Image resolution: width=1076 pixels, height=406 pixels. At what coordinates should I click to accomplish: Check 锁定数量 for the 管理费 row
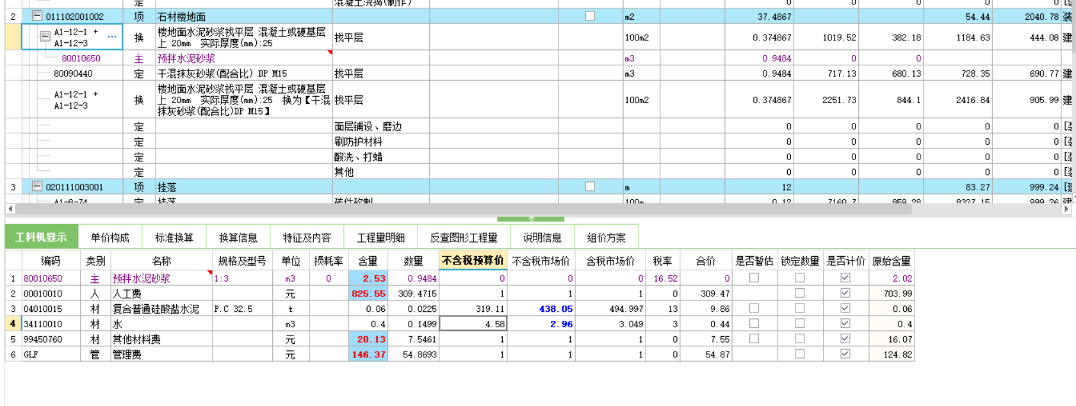799,353
